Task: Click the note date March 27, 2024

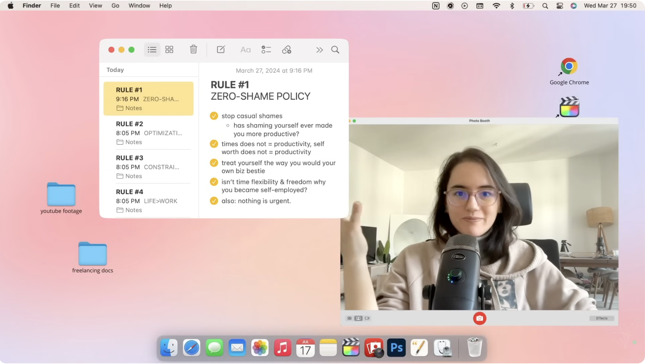Action: click(x=274, y=71)
